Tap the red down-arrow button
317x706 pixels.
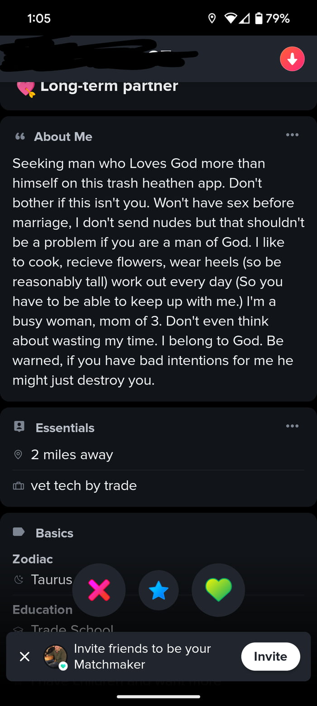coord(292,59)
